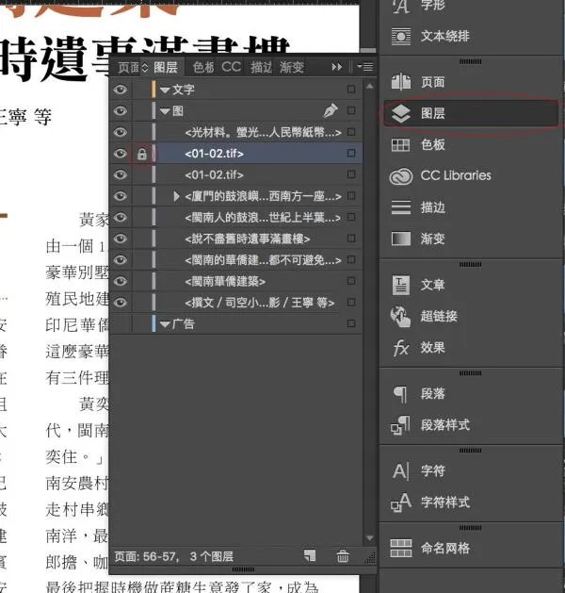Show the hidden 广告 layer
The image size is (565, 593).
pyautogui.click(x=121, y=323)
